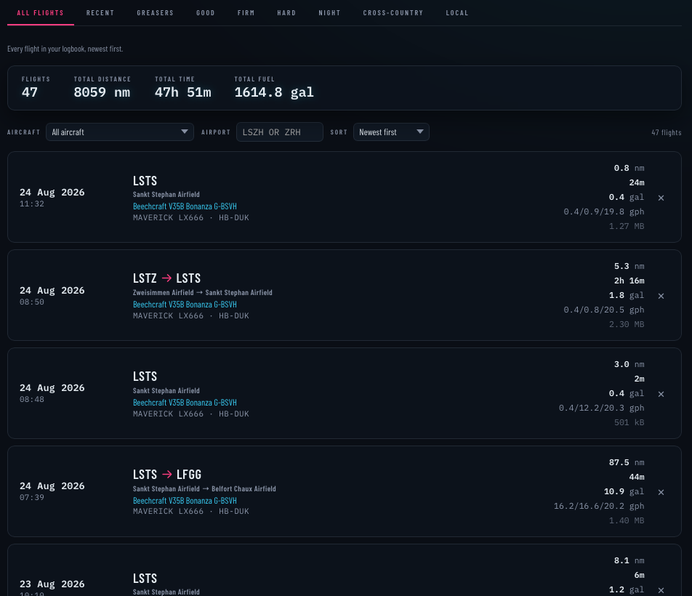Select the Good tab
This screenshot has width=692, height=596.
[x=206, y=13]
